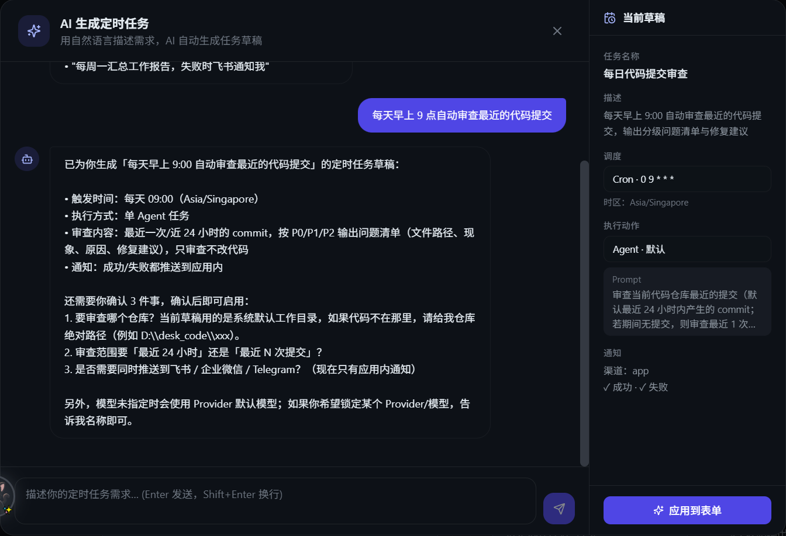The image size is (786, 536).
Task: Click the subtitle 用自然语言描述需求，AI 自动生成任务草稿
Action: click(x=161, y=41)
